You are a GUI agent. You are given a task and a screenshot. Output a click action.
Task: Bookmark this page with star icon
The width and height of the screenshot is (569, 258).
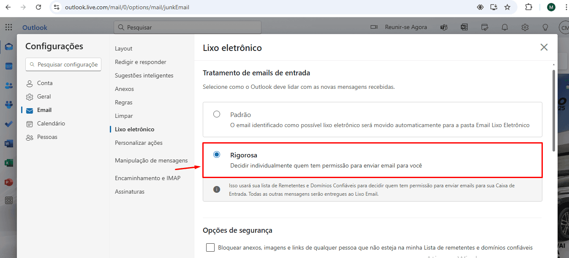click(507, 7)
